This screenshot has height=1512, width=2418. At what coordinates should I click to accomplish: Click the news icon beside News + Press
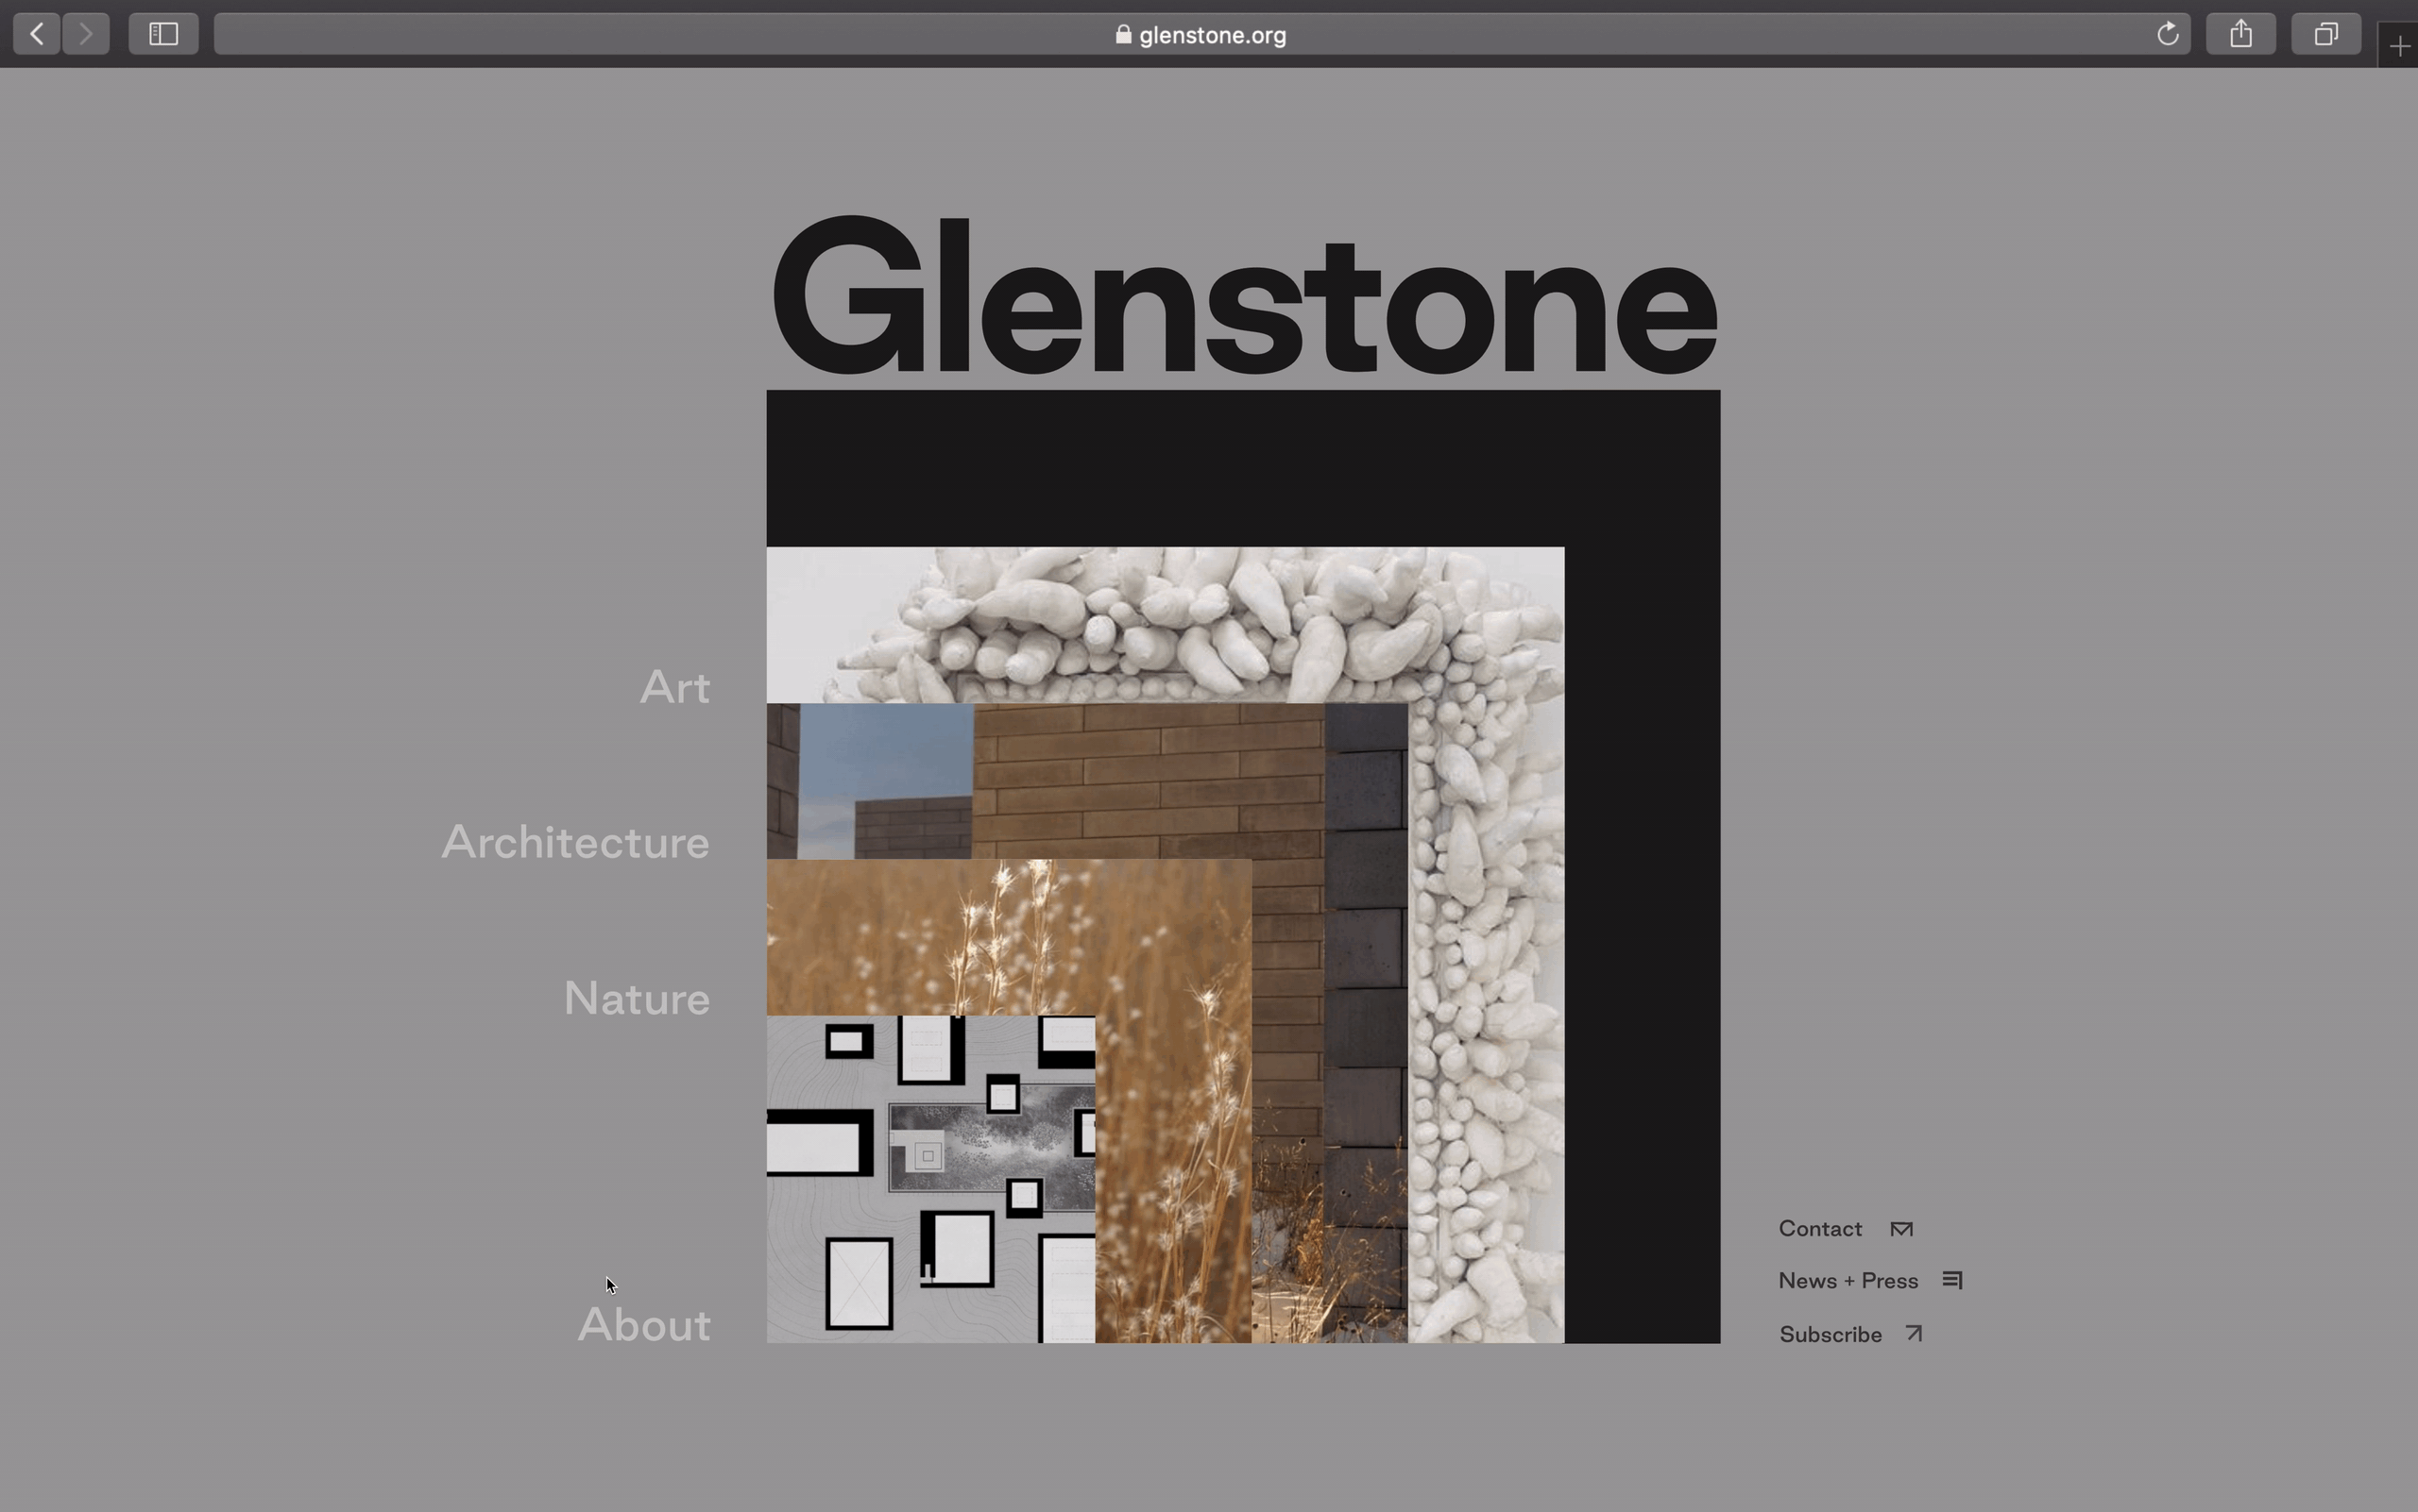click(x=1952, y=1280)
